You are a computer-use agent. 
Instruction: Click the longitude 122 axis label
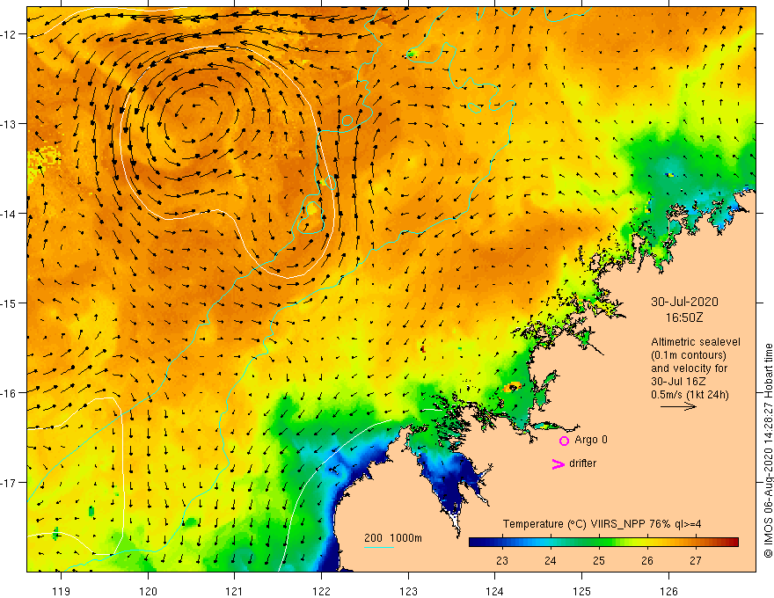point(321,591)
